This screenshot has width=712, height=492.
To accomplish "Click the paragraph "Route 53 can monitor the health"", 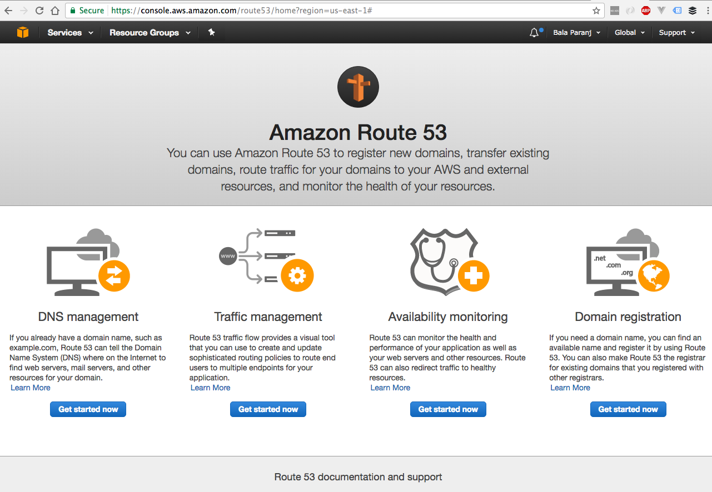I will pyautogui.click(x=447, y=358).
